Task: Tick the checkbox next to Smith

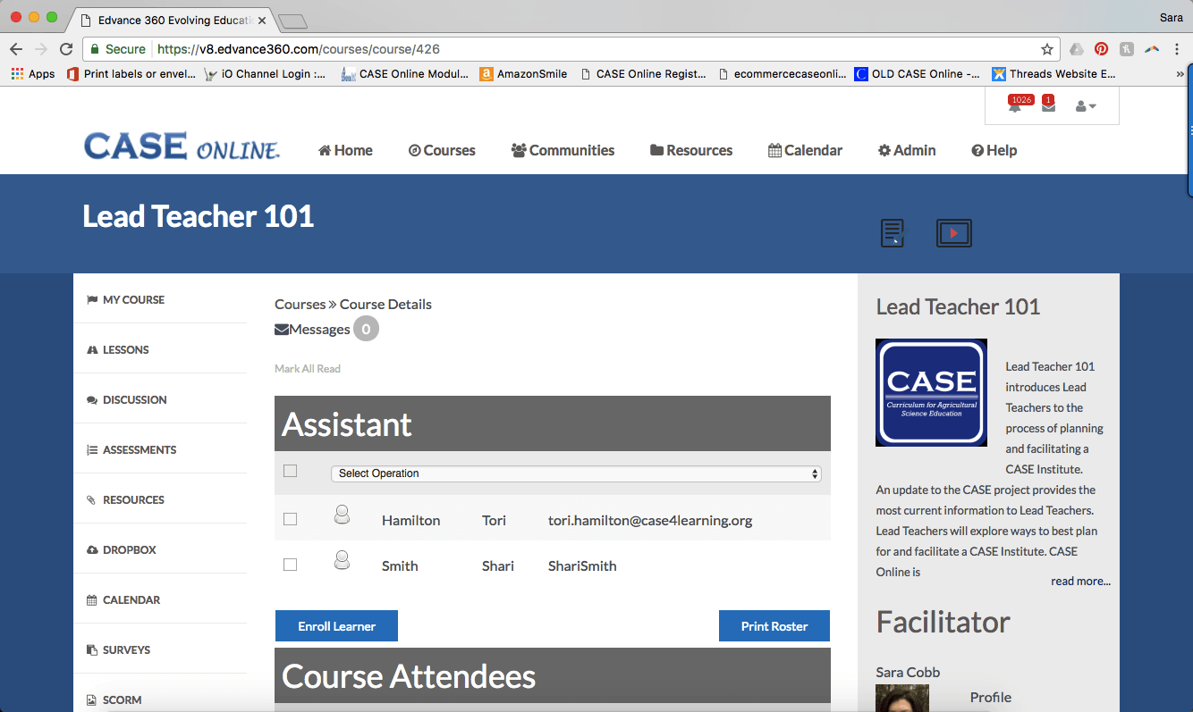Action: point(290,565)
